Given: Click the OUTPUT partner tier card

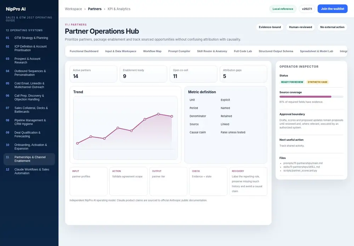Looking at the screenshot, I should point(168,181).
